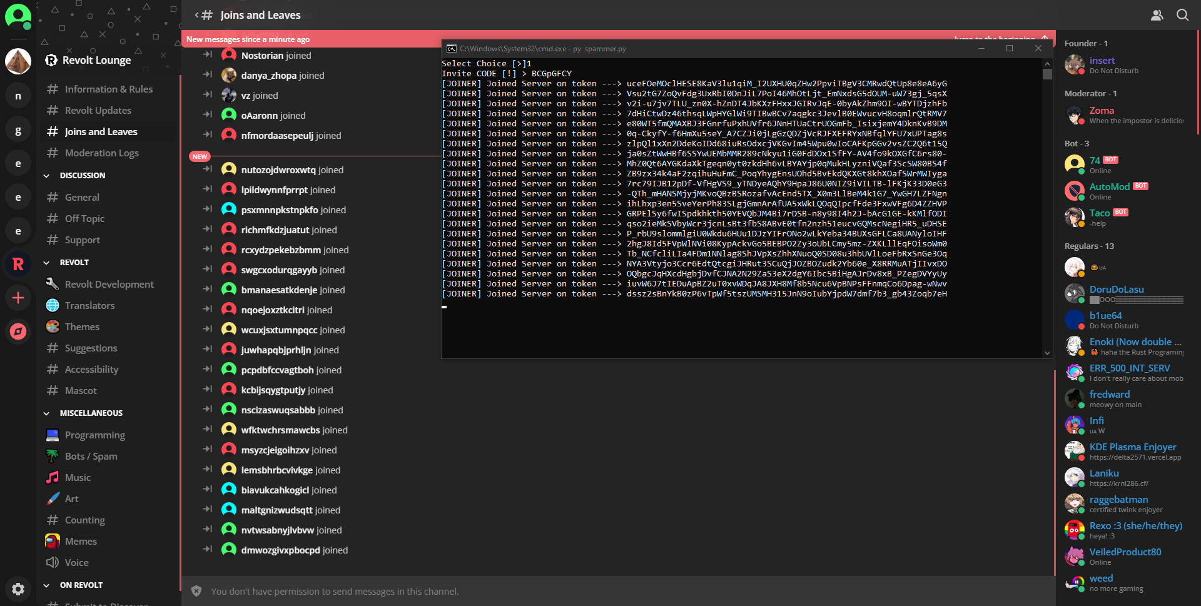The image size is (1201, 606).
Task: Click the Revolt Lounge server name header
Action: (x=96, y=60)
